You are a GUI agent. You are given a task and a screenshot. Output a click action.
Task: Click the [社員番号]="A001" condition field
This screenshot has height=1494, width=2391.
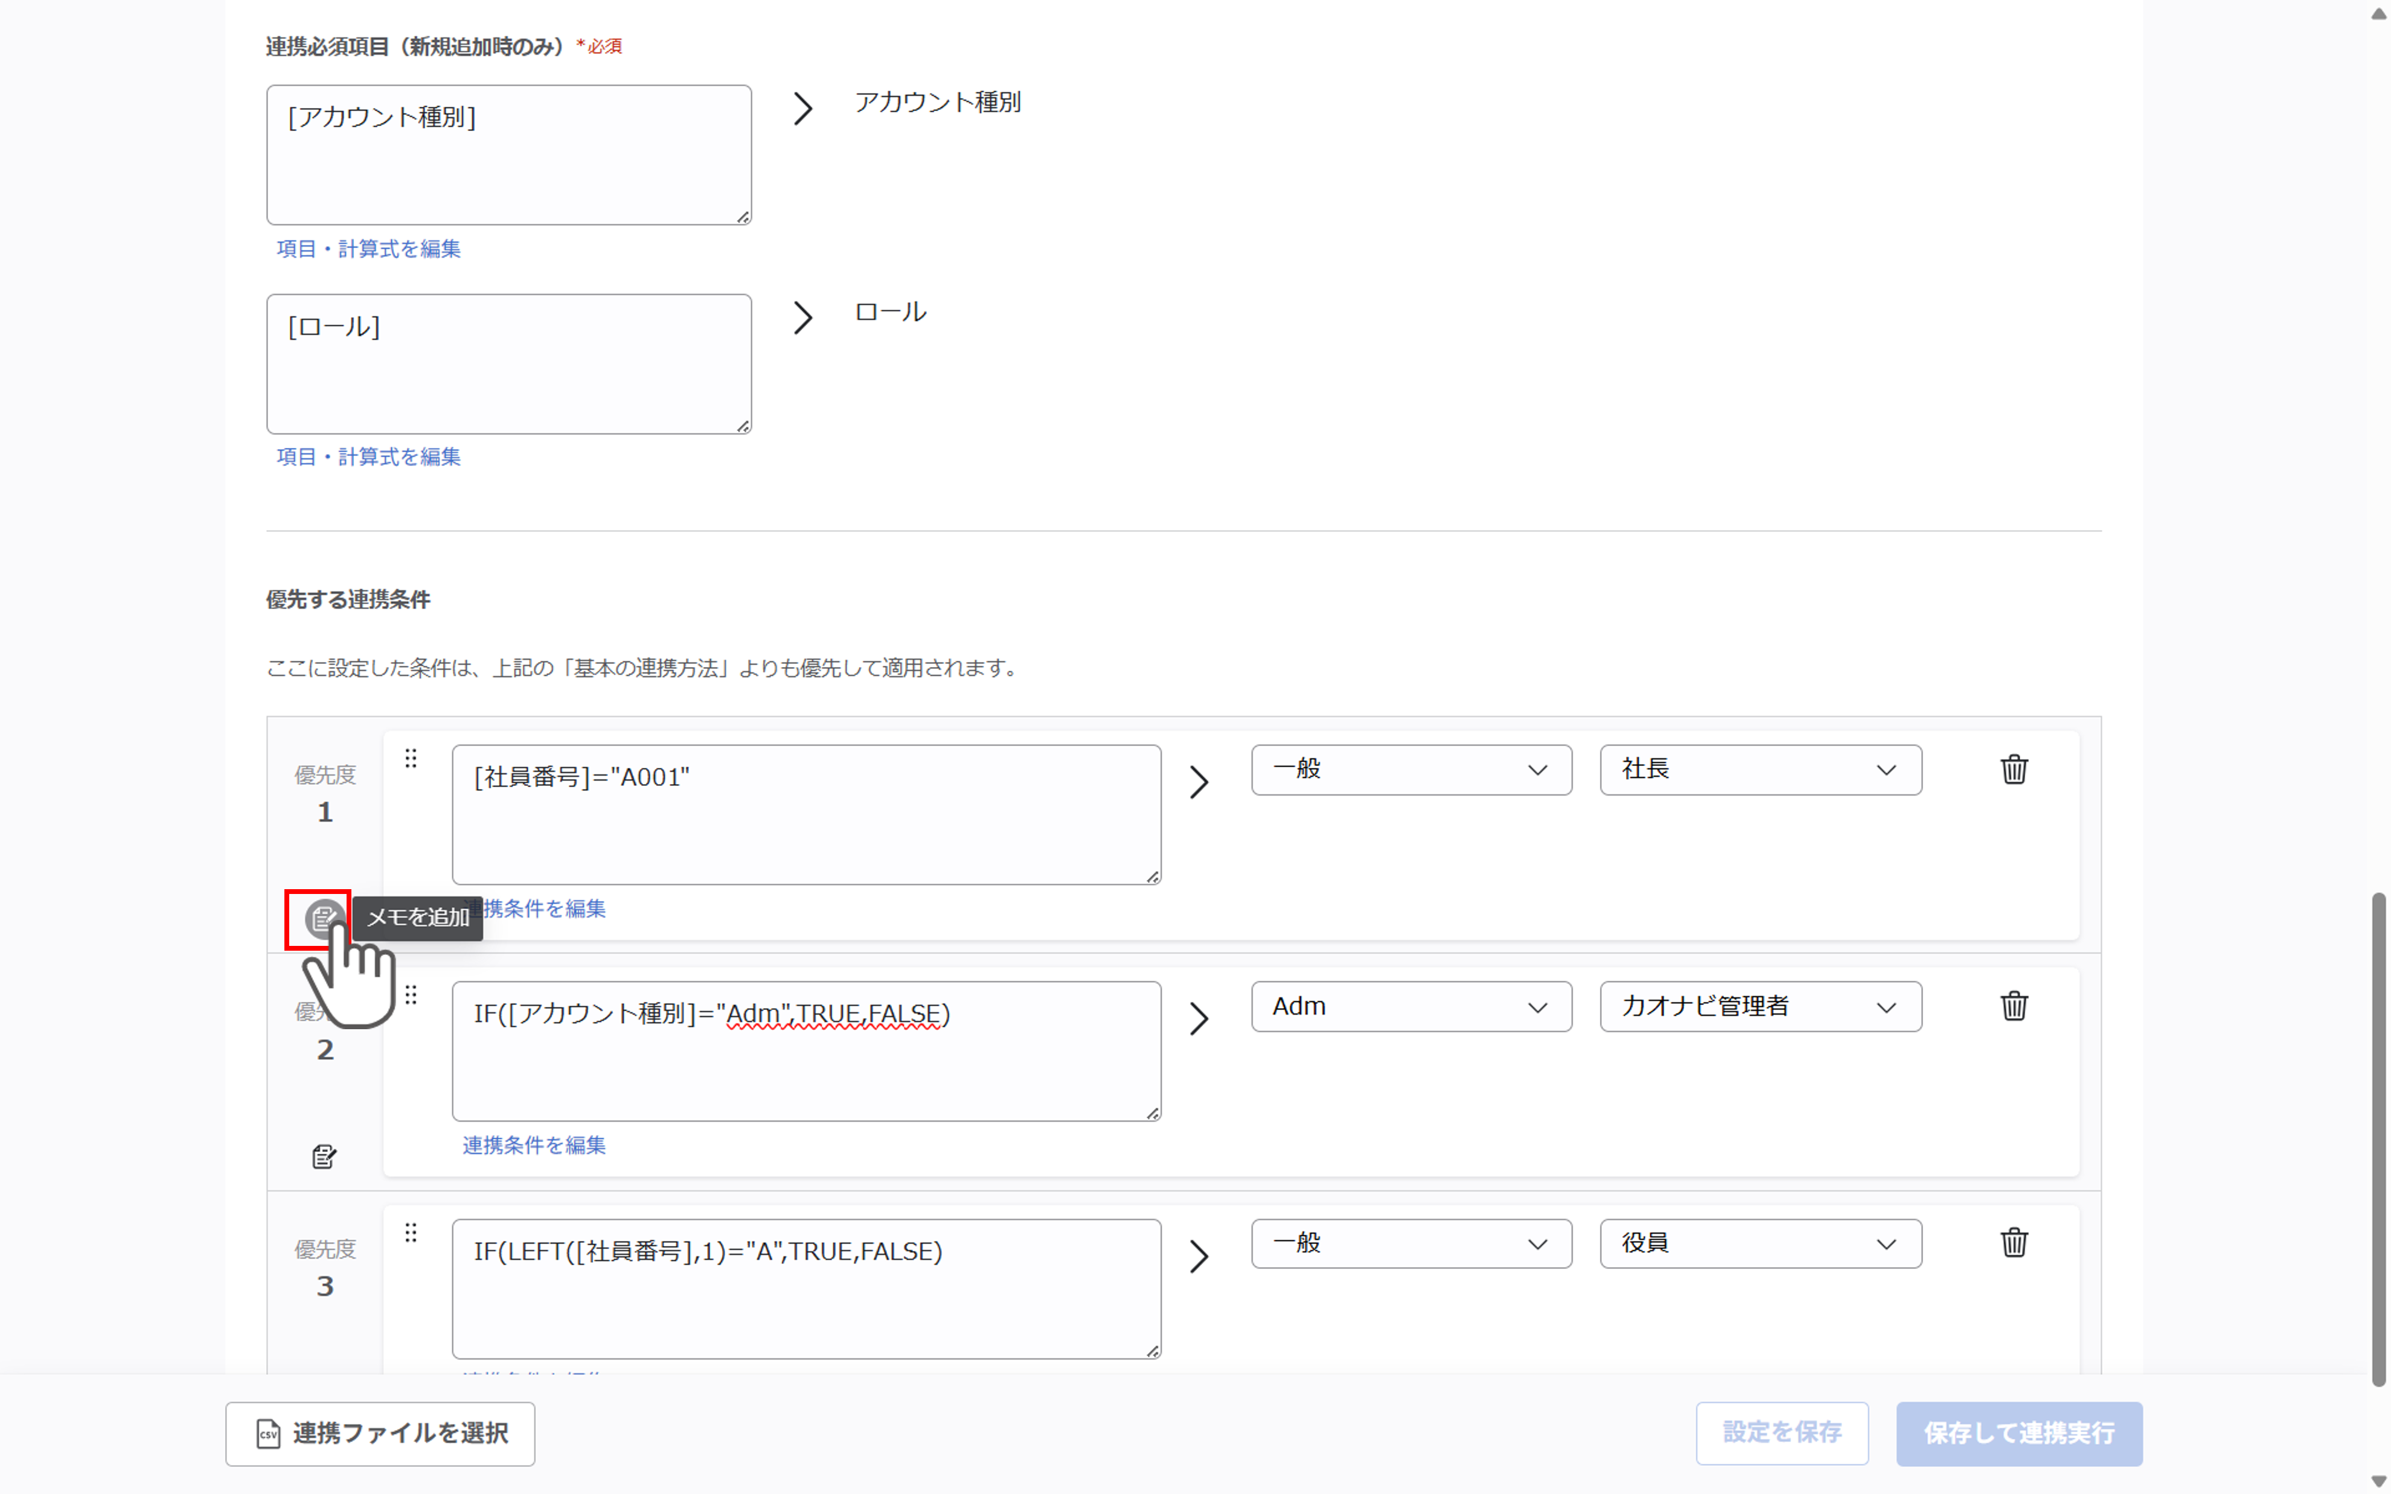(806, 814)
